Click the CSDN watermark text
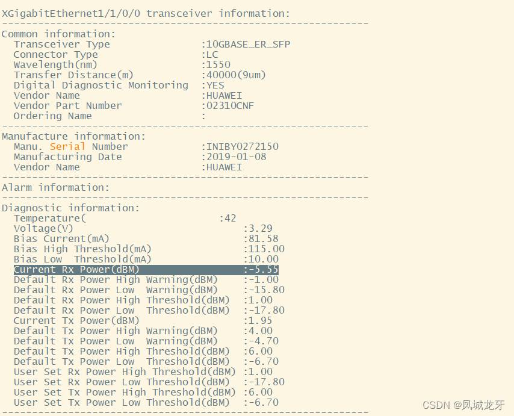The height and width of the screenshot is (416, 514). [x=463, y=405]
